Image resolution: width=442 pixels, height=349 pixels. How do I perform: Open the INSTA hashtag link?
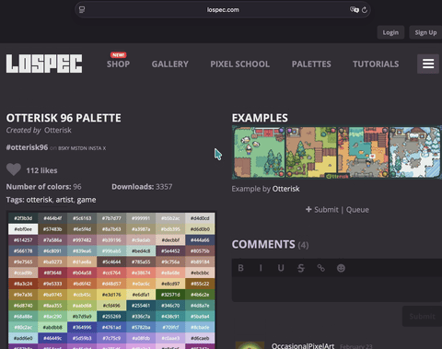(x=95, y=148)
